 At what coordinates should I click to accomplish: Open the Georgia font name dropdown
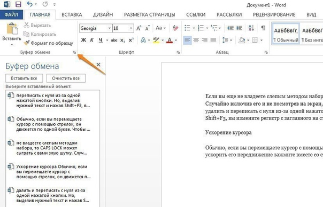click(x=110, y=28)
